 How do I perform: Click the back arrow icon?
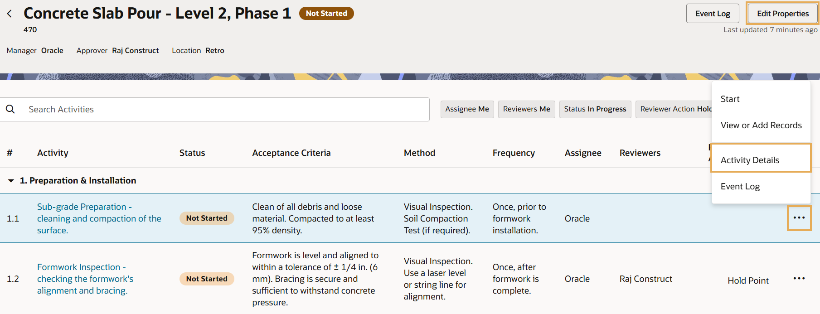coord(10,14)
